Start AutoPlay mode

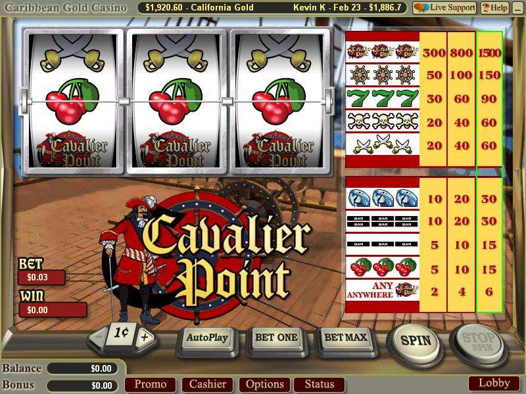pos(207,338)
